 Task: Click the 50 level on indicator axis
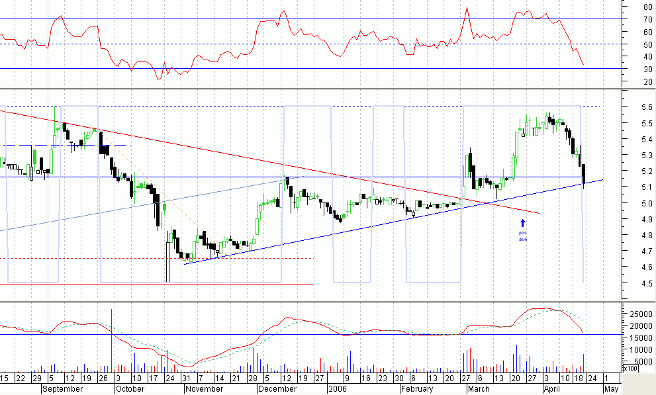(648, 44)
